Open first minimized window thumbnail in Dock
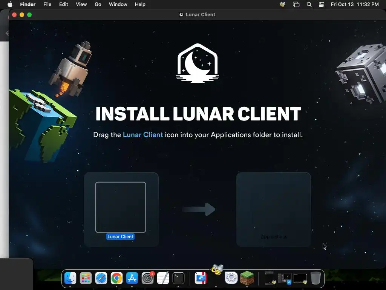The width and height of the screenshot is (386, 290). click(270, 278)
